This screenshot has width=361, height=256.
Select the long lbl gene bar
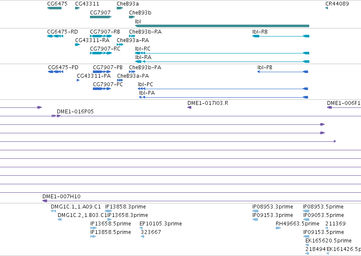tap(222, 26)
